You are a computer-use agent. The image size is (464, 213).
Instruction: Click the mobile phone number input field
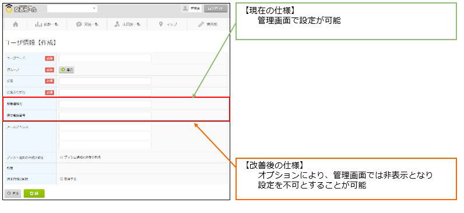(105, 115)
